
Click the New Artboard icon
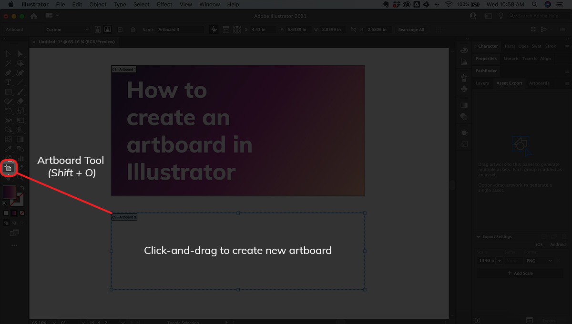[x=120, y=30]
